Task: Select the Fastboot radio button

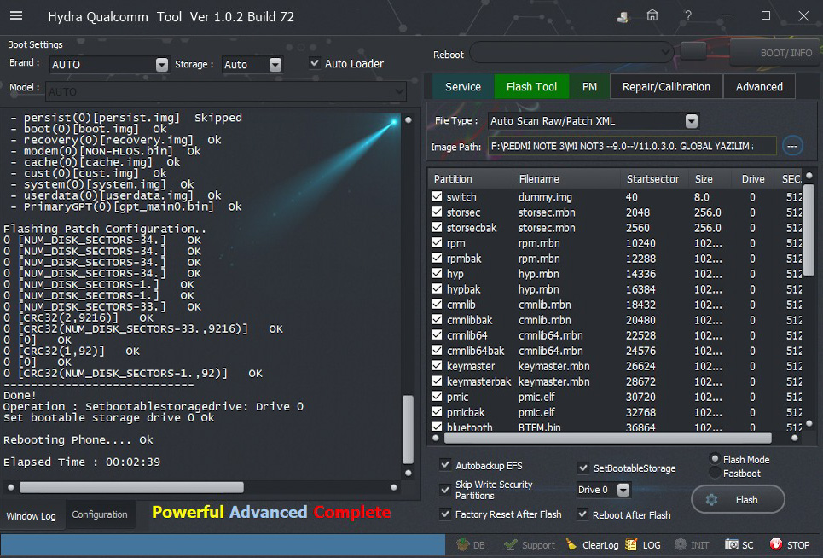Action: [x=715, y=473]
